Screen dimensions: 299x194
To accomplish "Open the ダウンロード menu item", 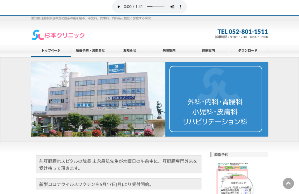I will [x=248, y=50].
